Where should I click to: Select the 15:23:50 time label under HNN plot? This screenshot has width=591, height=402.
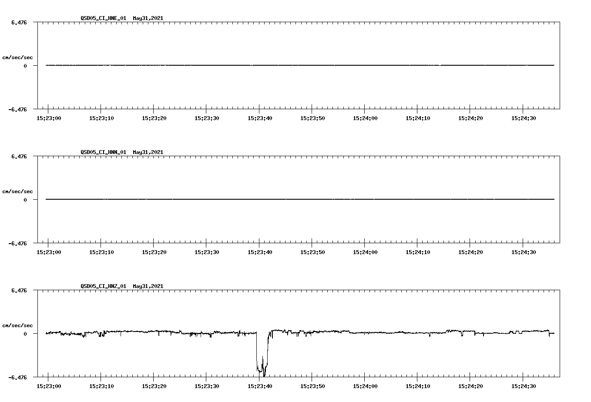pyautogui.click(x=312, y=252)
